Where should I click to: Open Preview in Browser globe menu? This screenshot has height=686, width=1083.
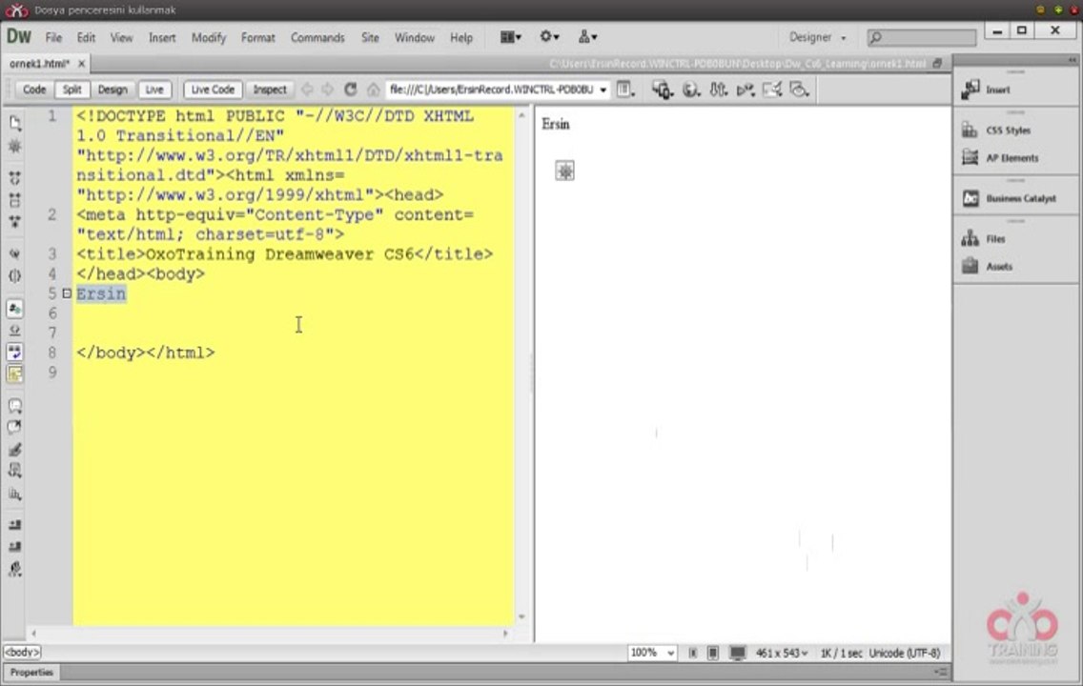[690, 90]
